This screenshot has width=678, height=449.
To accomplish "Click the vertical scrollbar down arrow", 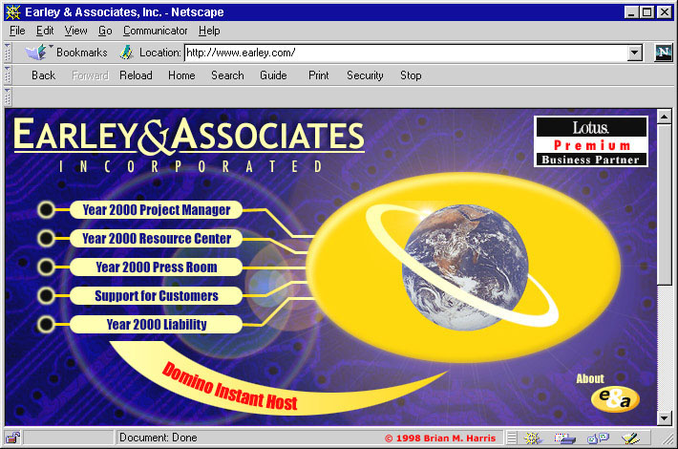I will 665,417.
